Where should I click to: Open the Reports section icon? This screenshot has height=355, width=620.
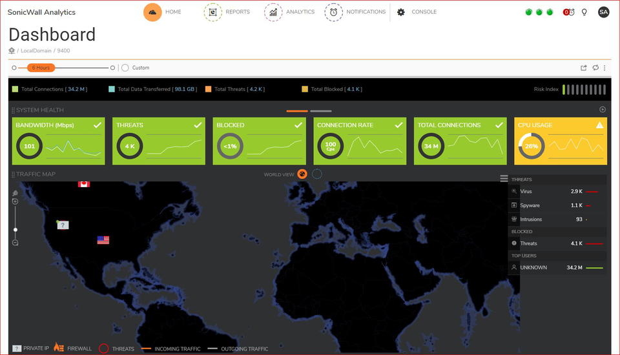tap(212, 12)
